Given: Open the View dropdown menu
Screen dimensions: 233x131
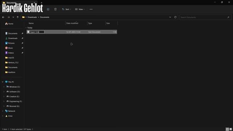Looking at the screenshot, I should (x=80, y=9).
